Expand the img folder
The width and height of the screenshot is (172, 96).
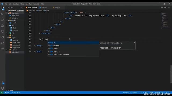pyautogui.click(x=8, y=33)
